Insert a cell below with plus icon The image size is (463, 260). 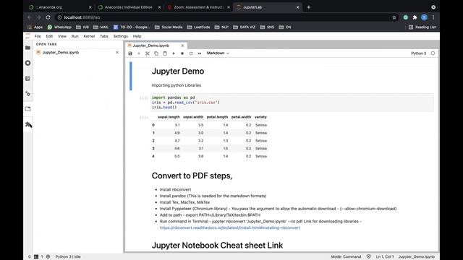[139, 53]
